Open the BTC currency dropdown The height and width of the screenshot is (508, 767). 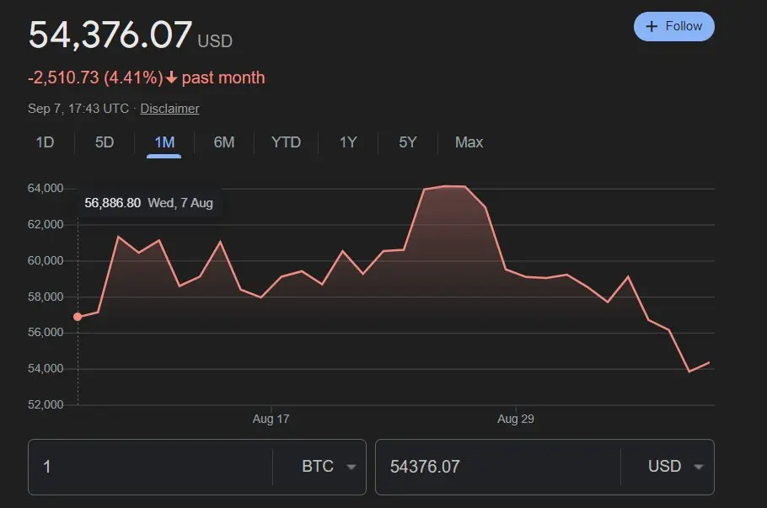coord(329,467)
